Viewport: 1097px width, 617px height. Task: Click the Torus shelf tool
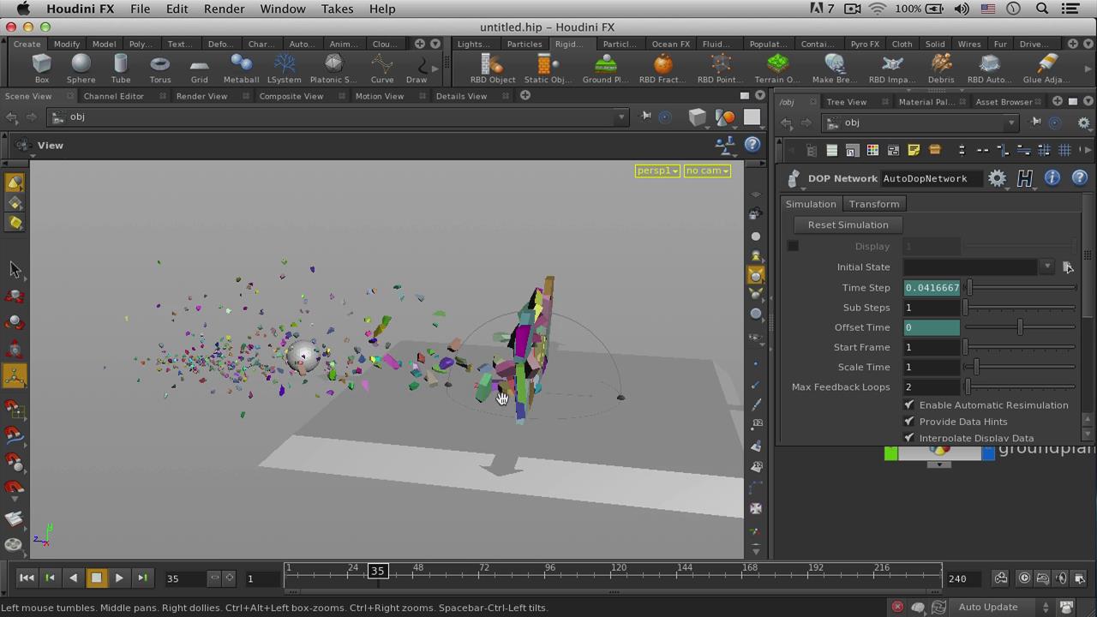pos(159,68)
